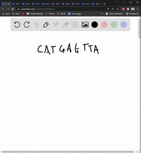
Task: Click the undo arrow in the whiteboard toolbar
Action: [17, 24]
